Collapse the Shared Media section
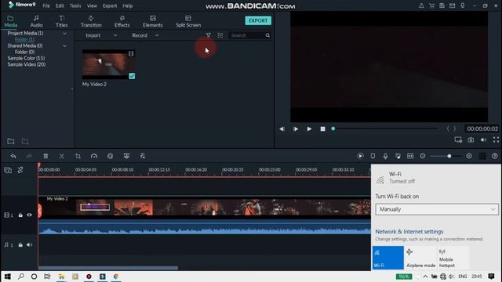This screenshot has height=282, width=502. click(x=64, y=45)
